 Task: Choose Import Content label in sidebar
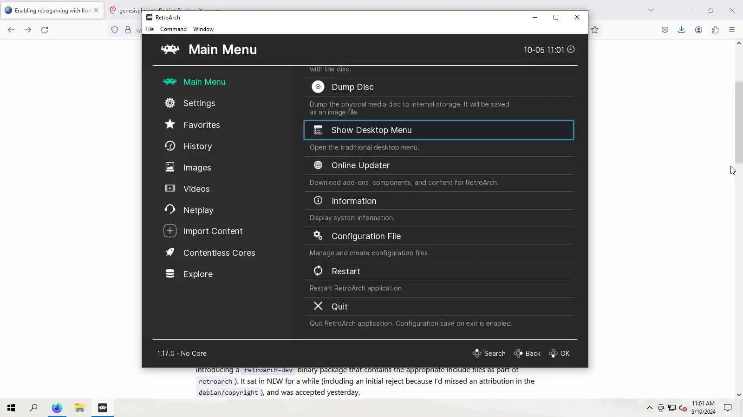[213, 231]
